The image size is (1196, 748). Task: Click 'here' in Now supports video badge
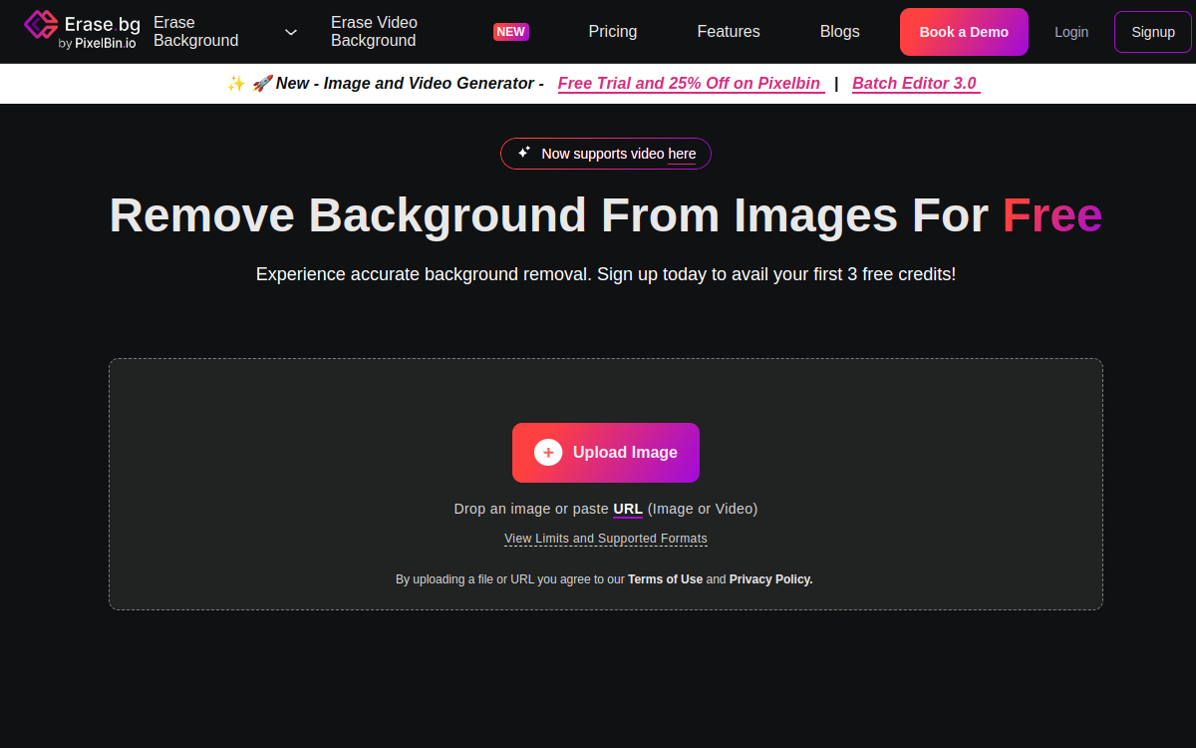coord(682,154)
